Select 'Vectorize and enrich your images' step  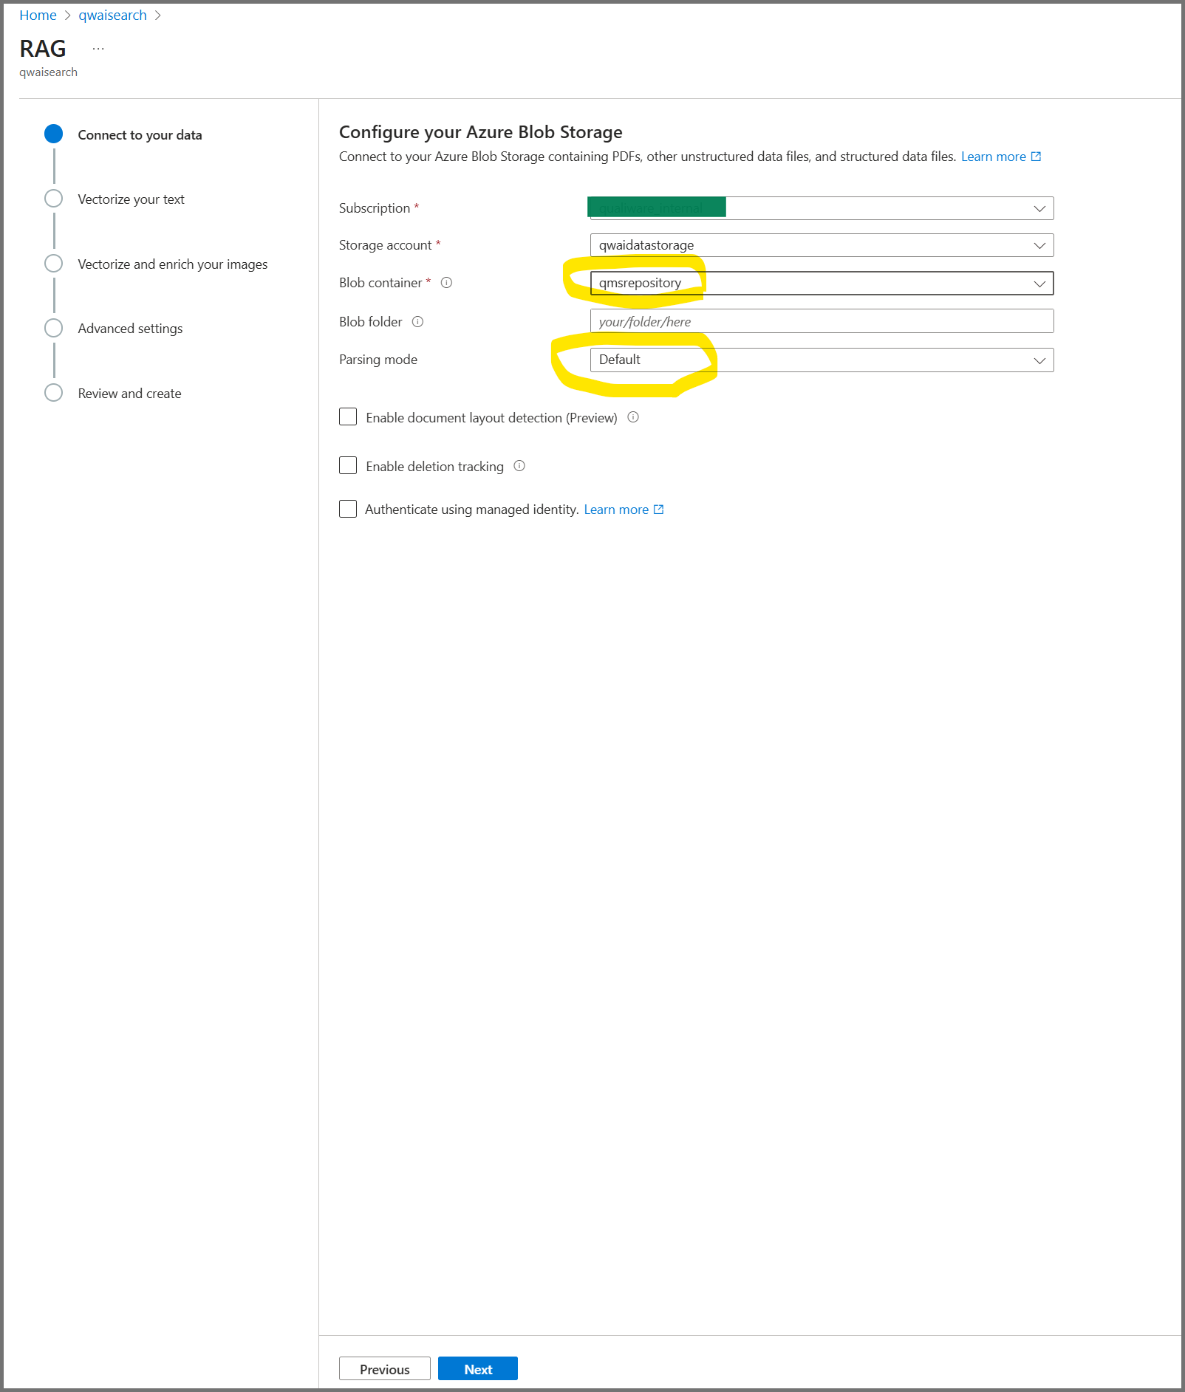point(172,264)
